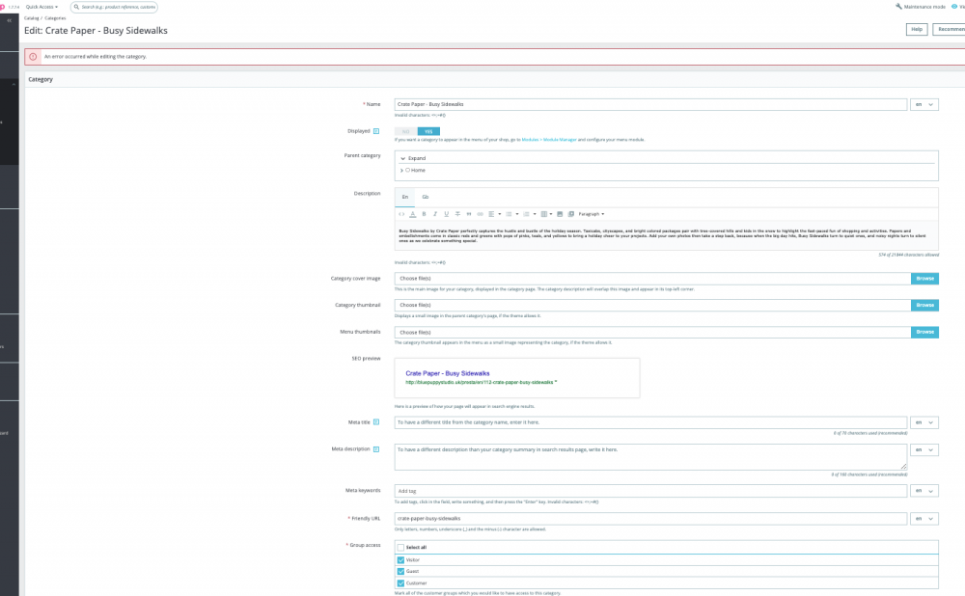965x596 pixels.
Task: Check the 'Select all' group access box
Action: (x=401, y=547)
